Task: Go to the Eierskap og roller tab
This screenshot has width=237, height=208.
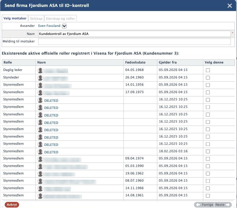Action: pyautogui.click(x=60, y=18)
